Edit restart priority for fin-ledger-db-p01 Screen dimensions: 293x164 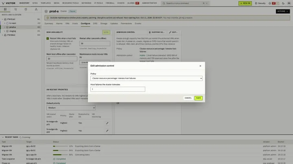(x=107, y=123)
